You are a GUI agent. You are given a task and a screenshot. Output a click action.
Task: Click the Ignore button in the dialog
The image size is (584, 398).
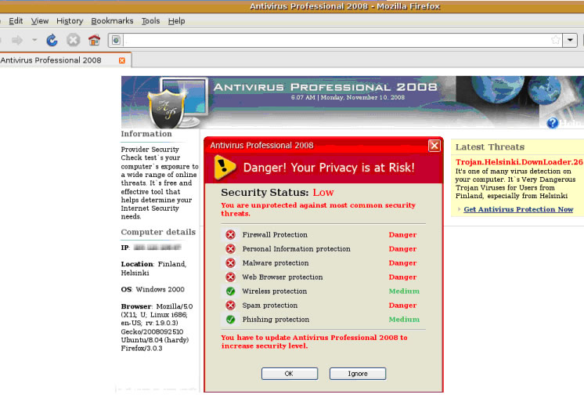[358, 374]
